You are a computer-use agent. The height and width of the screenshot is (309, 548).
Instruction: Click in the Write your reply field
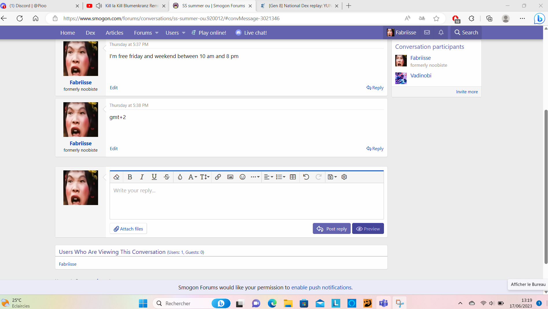[x=247, y=201]
